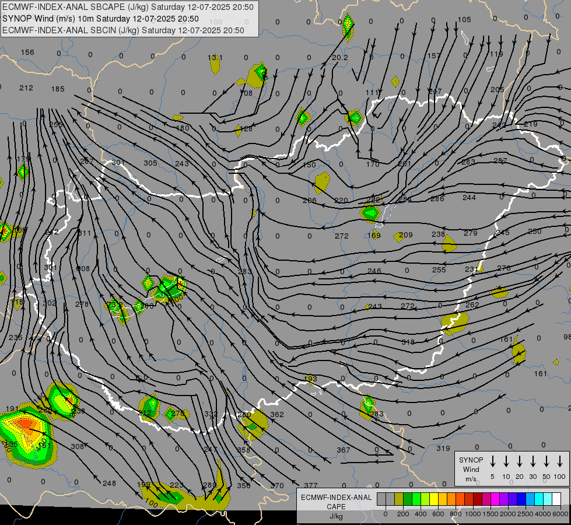Click the ECMWF-INDEX-ANAL legend label

pos(336,498)
